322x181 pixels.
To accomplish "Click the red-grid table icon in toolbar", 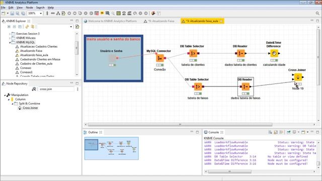I will point(97,14).
